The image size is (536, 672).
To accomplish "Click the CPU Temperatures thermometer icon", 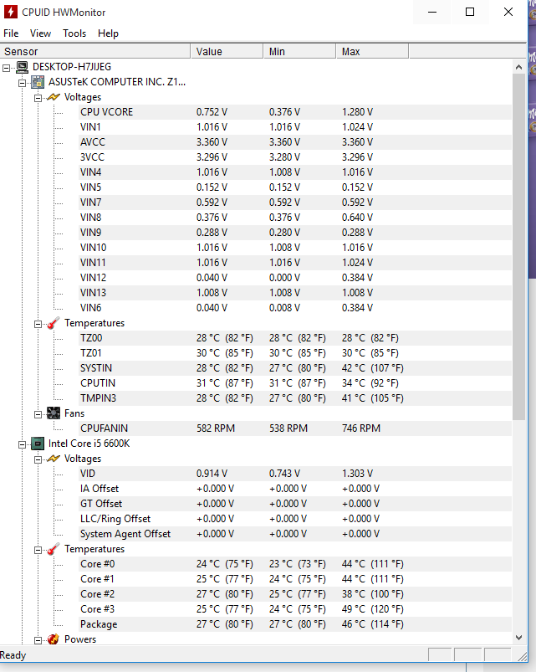I will pos(54,549).
